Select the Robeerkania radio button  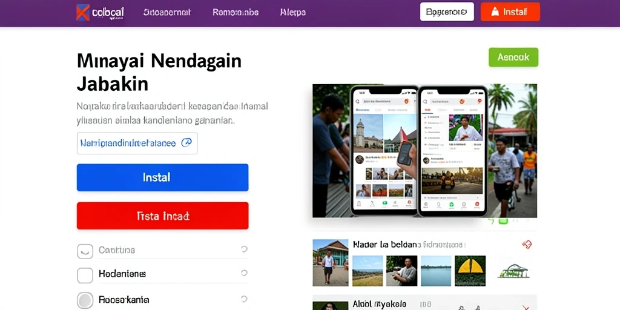tap(85, 300)
